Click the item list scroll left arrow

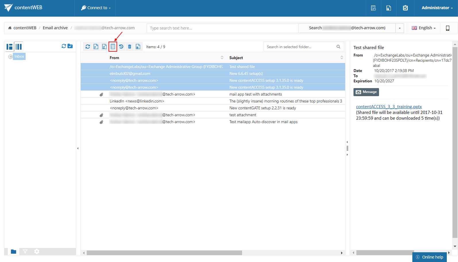pyautogui.click(x=84, y=253)
